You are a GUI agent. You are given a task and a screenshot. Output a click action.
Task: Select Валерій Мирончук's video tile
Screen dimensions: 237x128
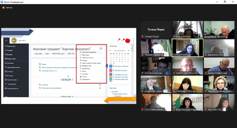coord(219,66)
